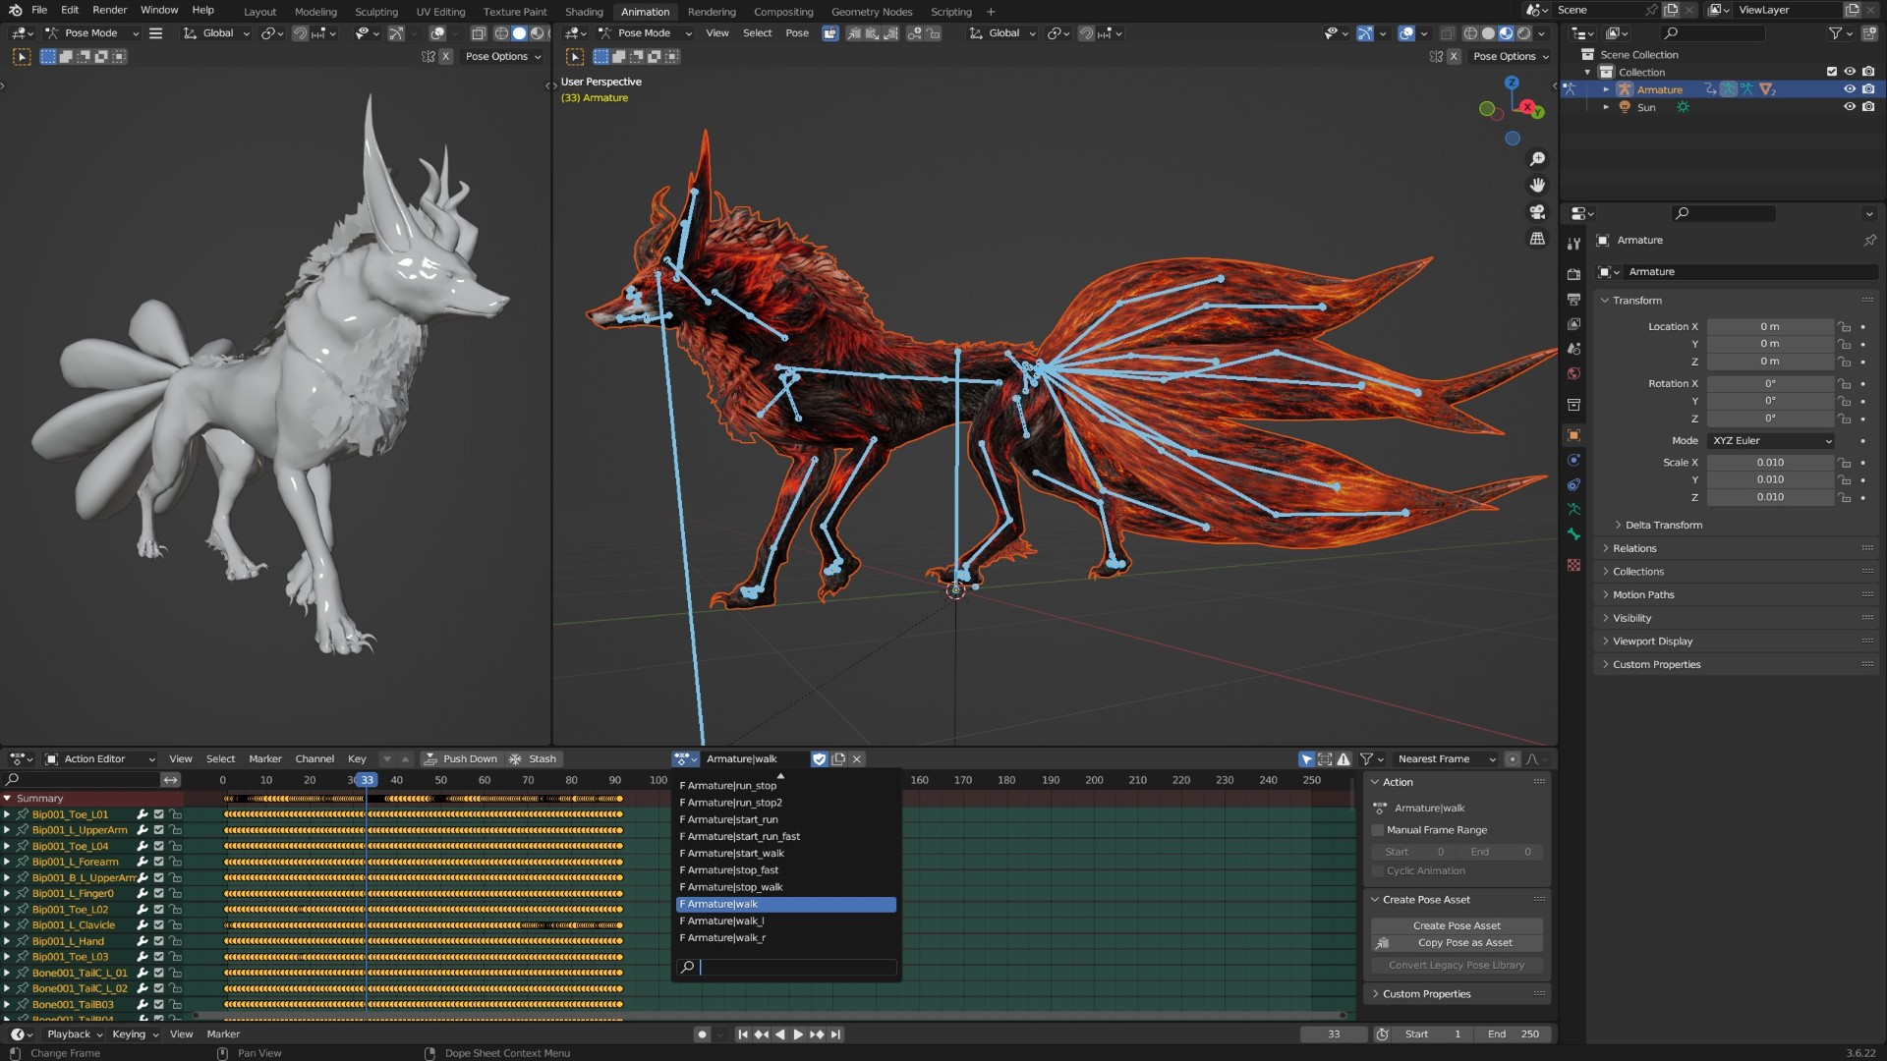Click the current frame field showing 33
The width and height of the screenshot is (1887, 1061).
pyautogui.click(x=1334, y=1034)
